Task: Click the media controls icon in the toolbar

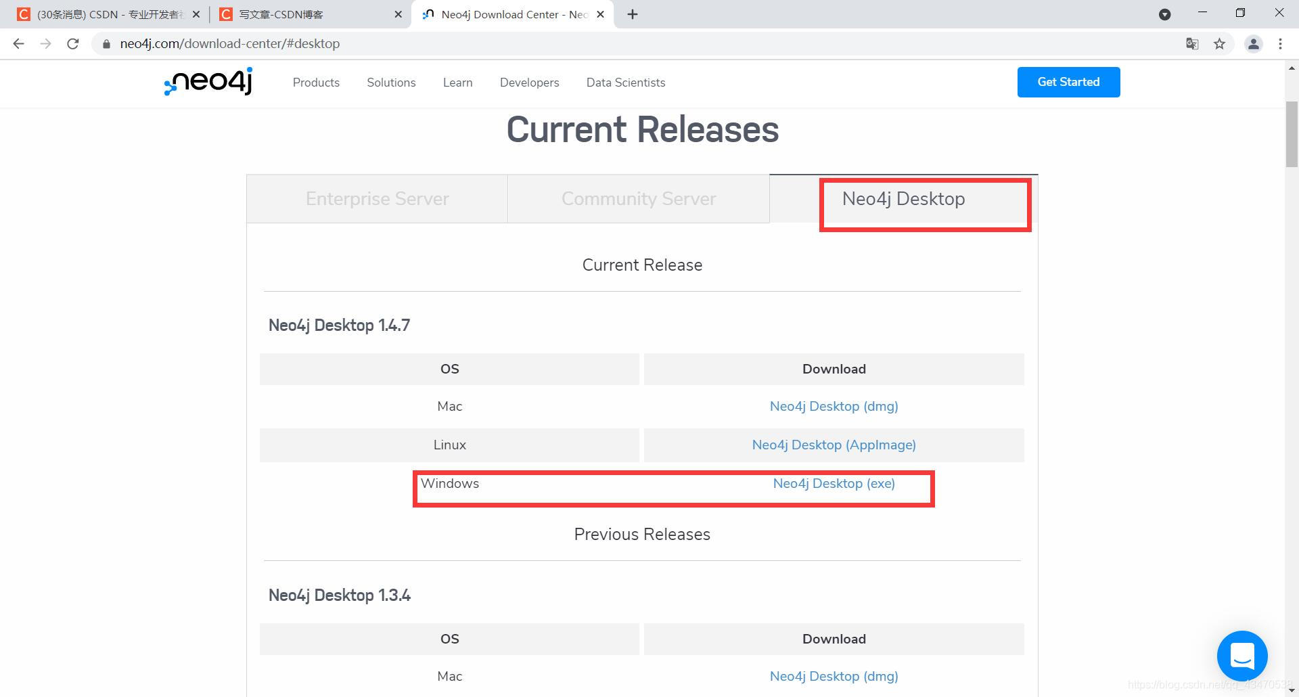Action: (1165, 14)
